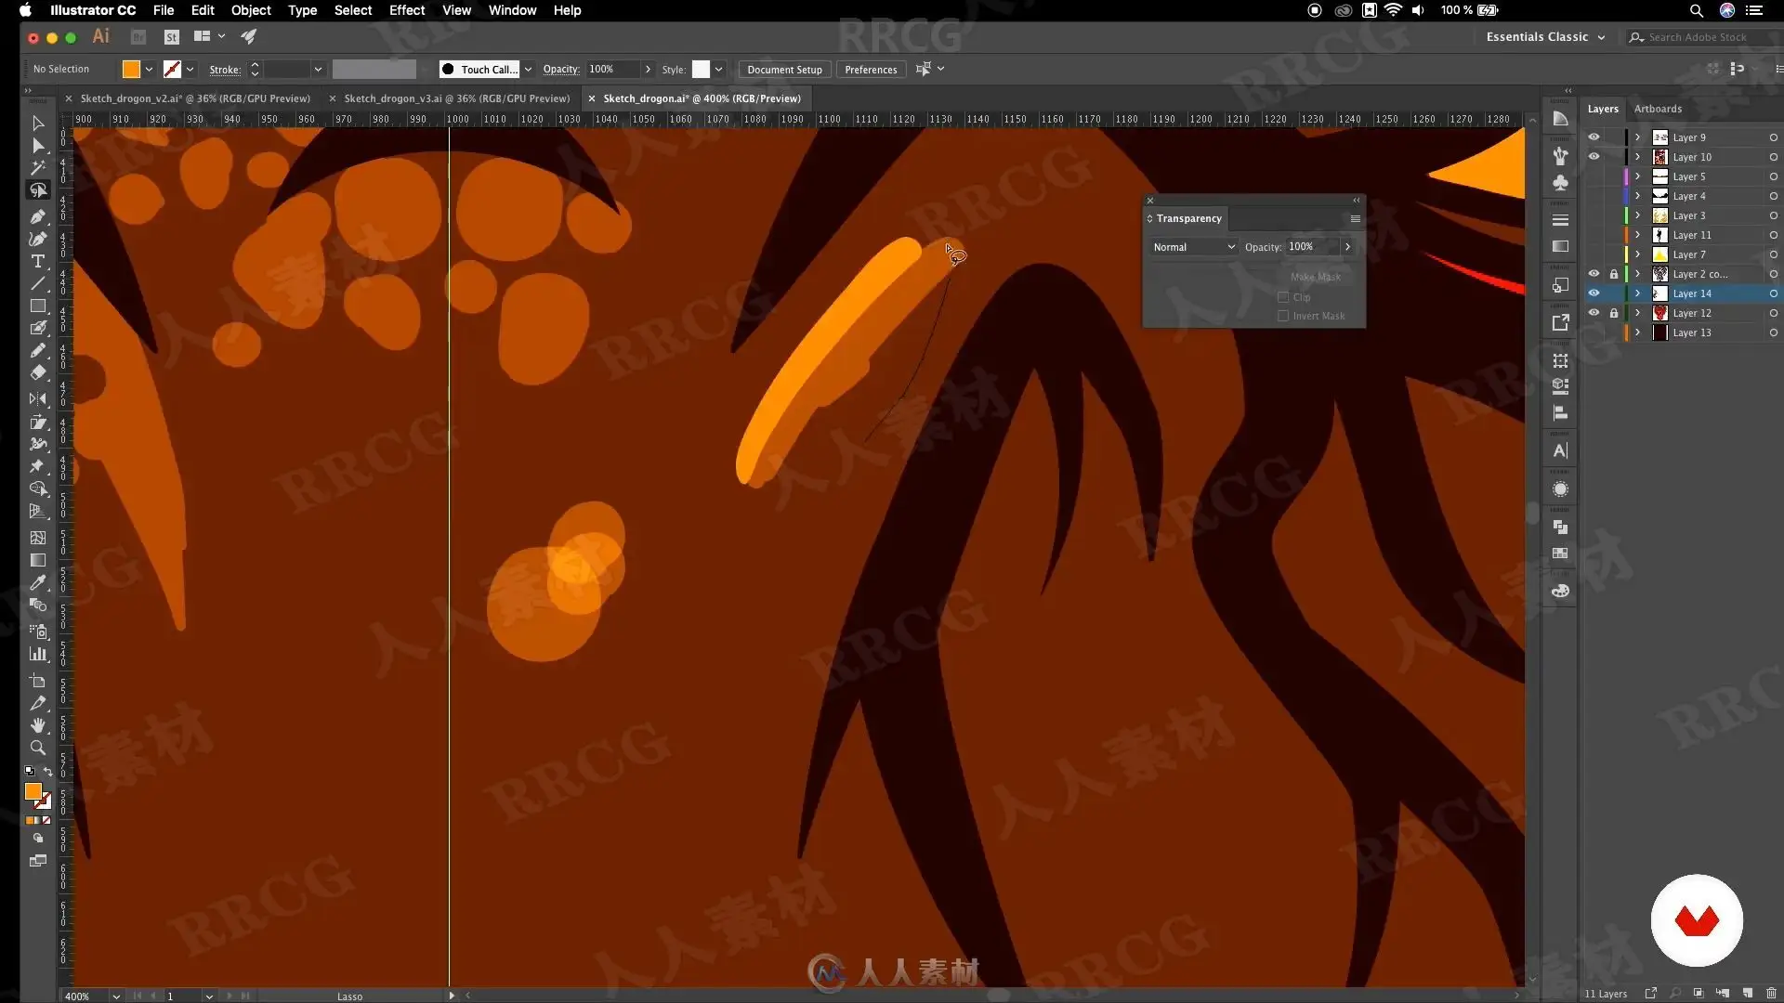Viewport: 1784px width, 1003px height.
Task: Select the Zoom magnifier tool
Action: pos(38,748)
